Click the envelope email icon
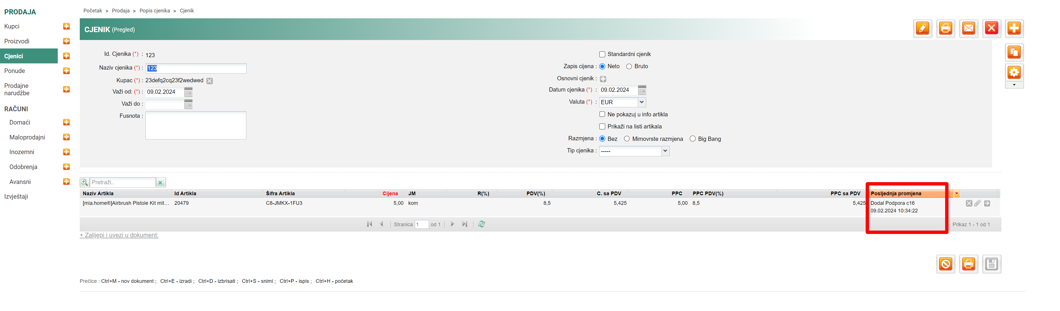The height and width of the screenshot is (311, 1060). (x=968, y=28)
